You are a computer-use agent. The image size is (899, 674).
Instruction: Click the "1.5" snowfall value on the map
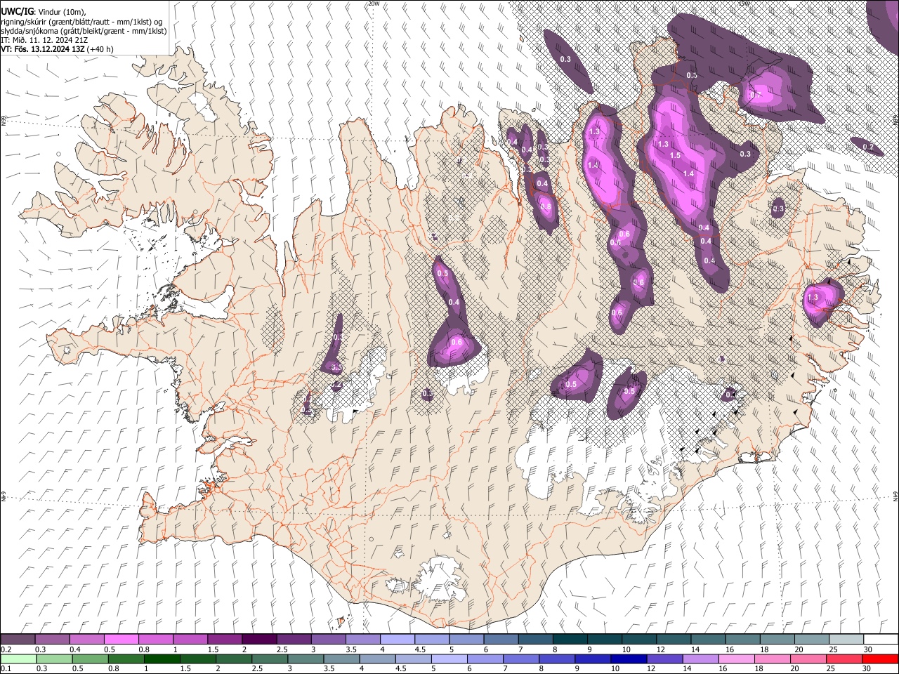click(675, 156)
